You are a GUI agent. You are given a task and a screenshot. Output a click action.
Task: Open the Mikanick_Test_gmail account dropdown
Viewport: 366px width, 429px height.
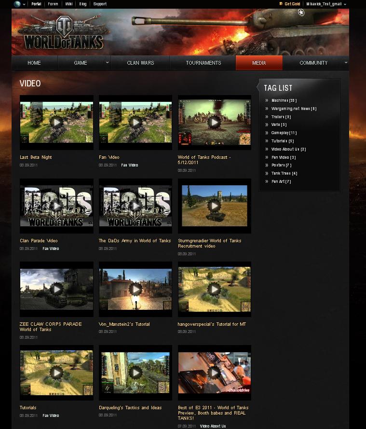point(326,4)
